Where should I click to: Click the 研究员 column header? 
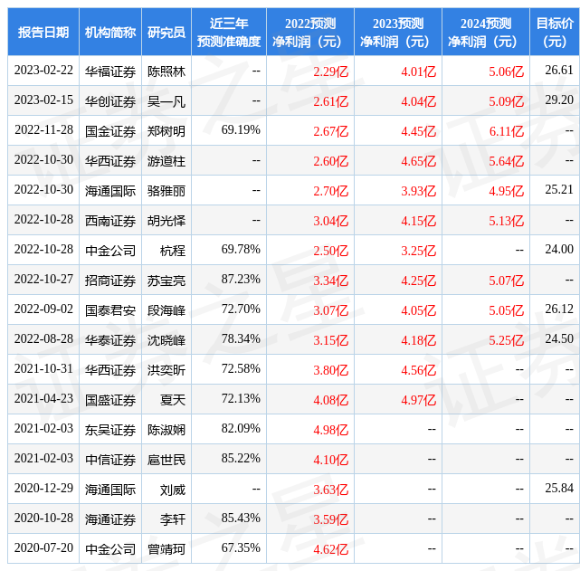point(166,33)
